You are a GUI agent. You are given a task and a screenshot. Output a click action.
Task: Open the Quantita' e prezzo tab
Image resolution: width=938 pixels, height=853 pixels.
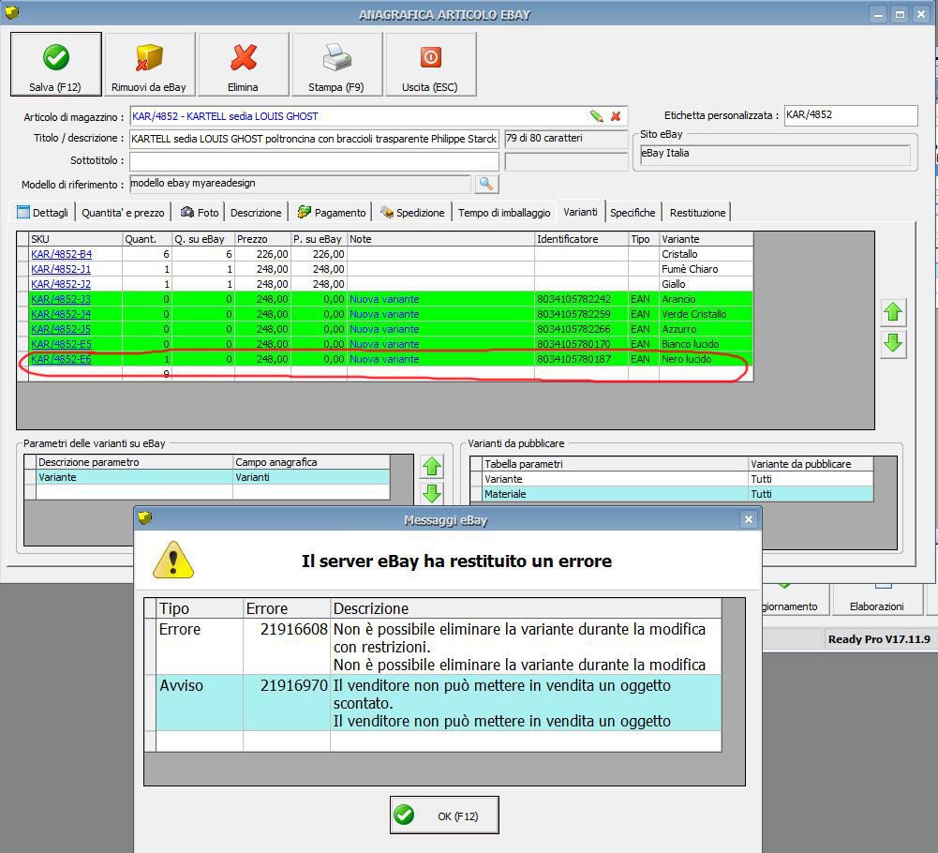123,213
